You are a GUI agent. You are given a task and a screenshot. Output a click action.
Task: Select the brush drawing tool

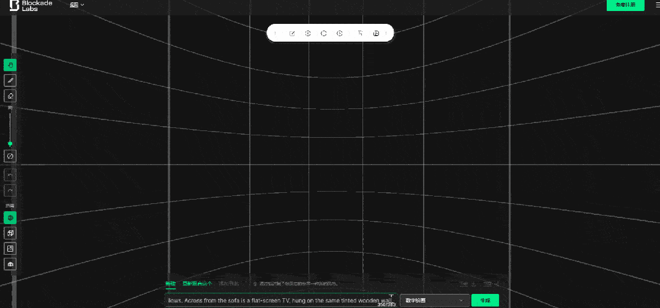[10, 80]
